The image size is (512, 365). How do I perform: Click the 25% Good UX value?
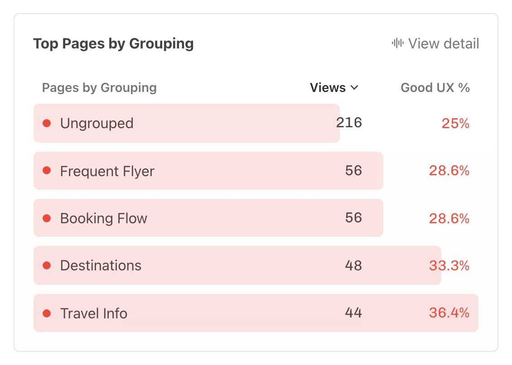(455, 123)
